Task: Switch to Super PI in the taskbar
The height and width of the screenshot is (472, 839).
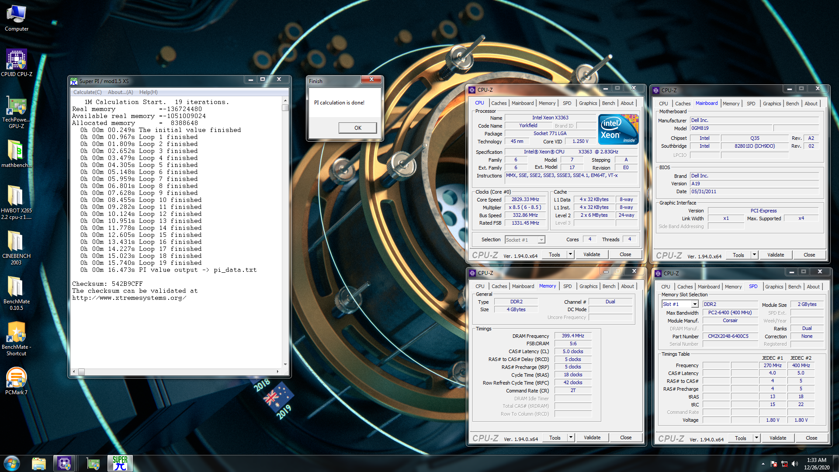Action: pos(120,463)
